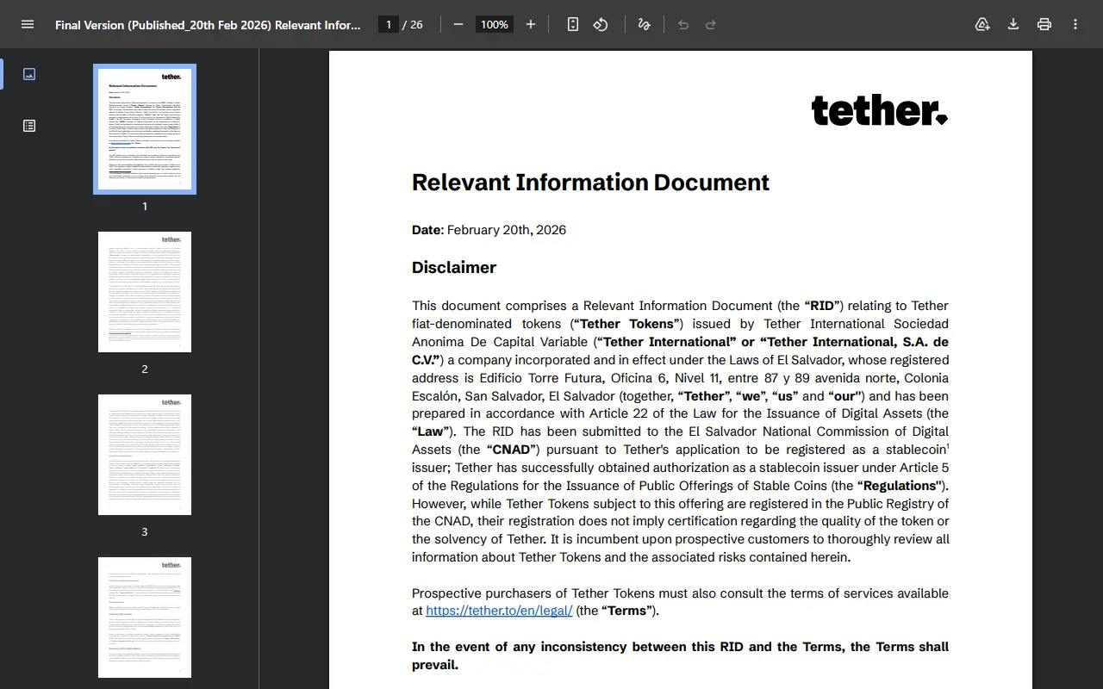The image size is (1103, 689).
Task: Show the document outline in the sidebar
Action: tap(29, 126)
